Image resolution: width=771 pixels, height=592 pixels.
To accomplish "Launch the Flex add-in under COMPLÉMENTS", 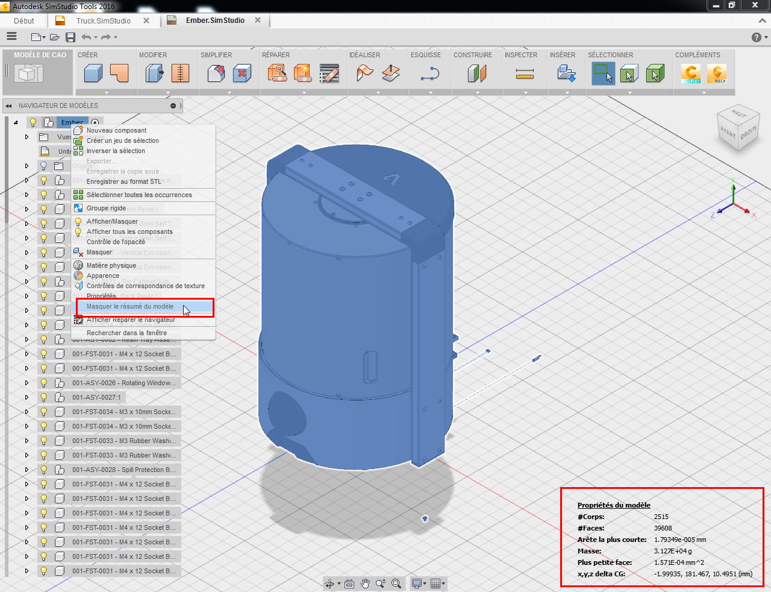I will [x=691, y=74].
